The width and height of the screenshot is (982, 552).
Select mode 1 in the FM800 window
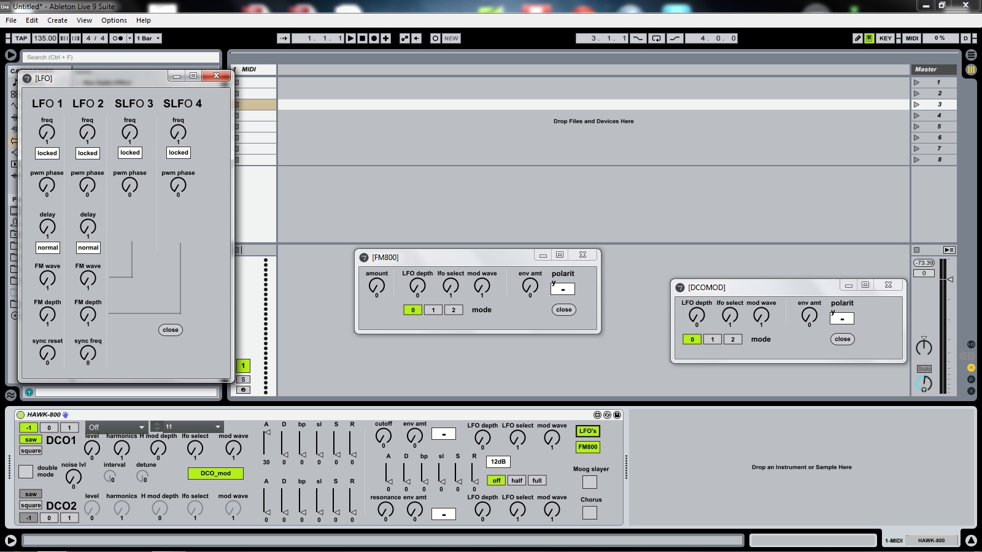[x=433, y=310]
